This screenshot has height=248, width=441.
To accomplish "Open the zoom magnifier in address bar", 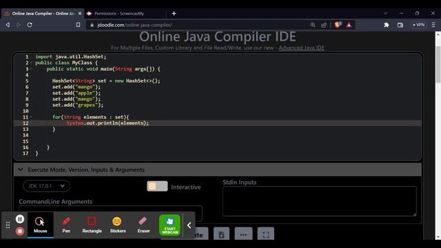I will 313,25.
